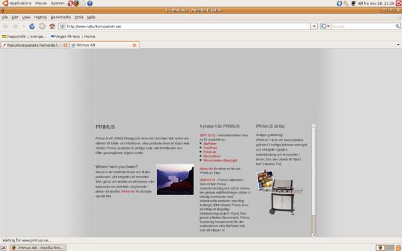Image resolution: width=402 pixels, height=251 pixels.
Task: Open the File menu
Action: click(5, 17)
